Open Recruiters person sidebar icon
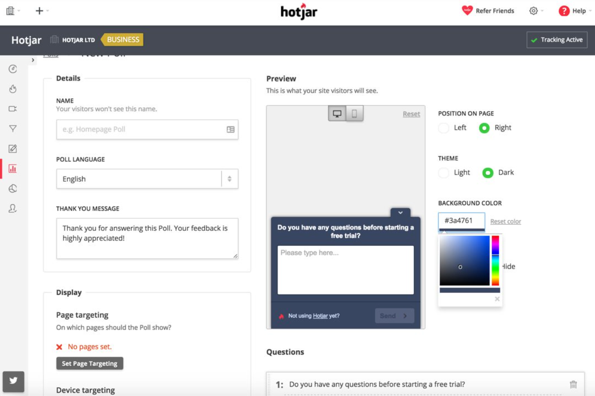Viewport: 595px width, 396px height. point(13,209)
